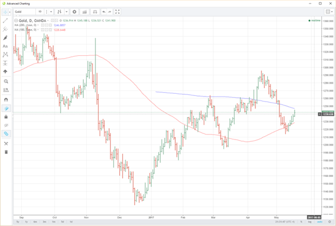Image resolution: width=336 pixels, height=226 pixels.
Task: Open settings for MA 100 indicator
Action: [x=46, y=30]
